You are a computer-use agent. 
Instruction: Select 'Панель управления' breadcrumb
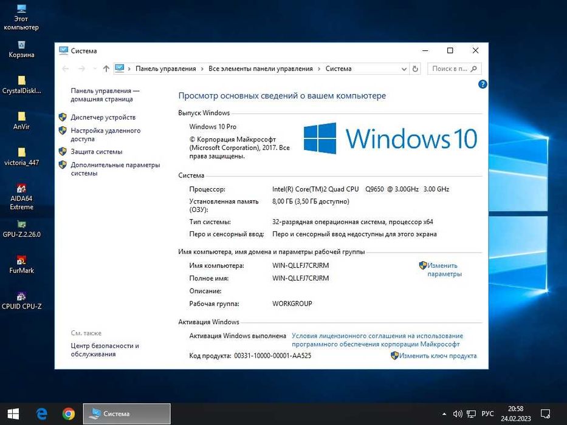click(x=166, y=69)
